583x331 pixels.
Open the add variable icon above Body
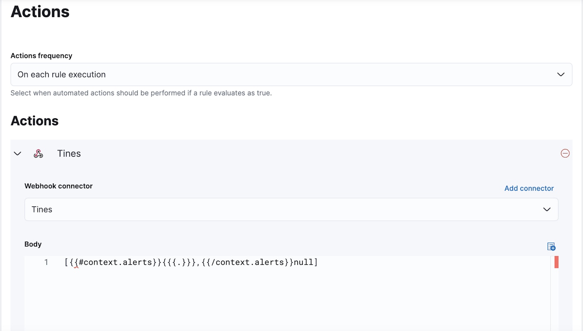[551, 247]
